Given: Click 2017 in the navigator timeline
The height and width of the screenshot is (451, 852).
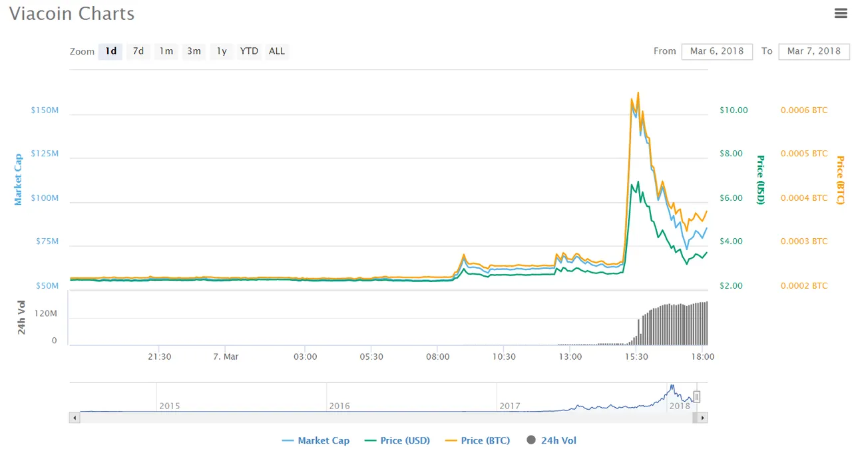Looking at the screenshot, I should pyautogui.click(x=509, y=406).
